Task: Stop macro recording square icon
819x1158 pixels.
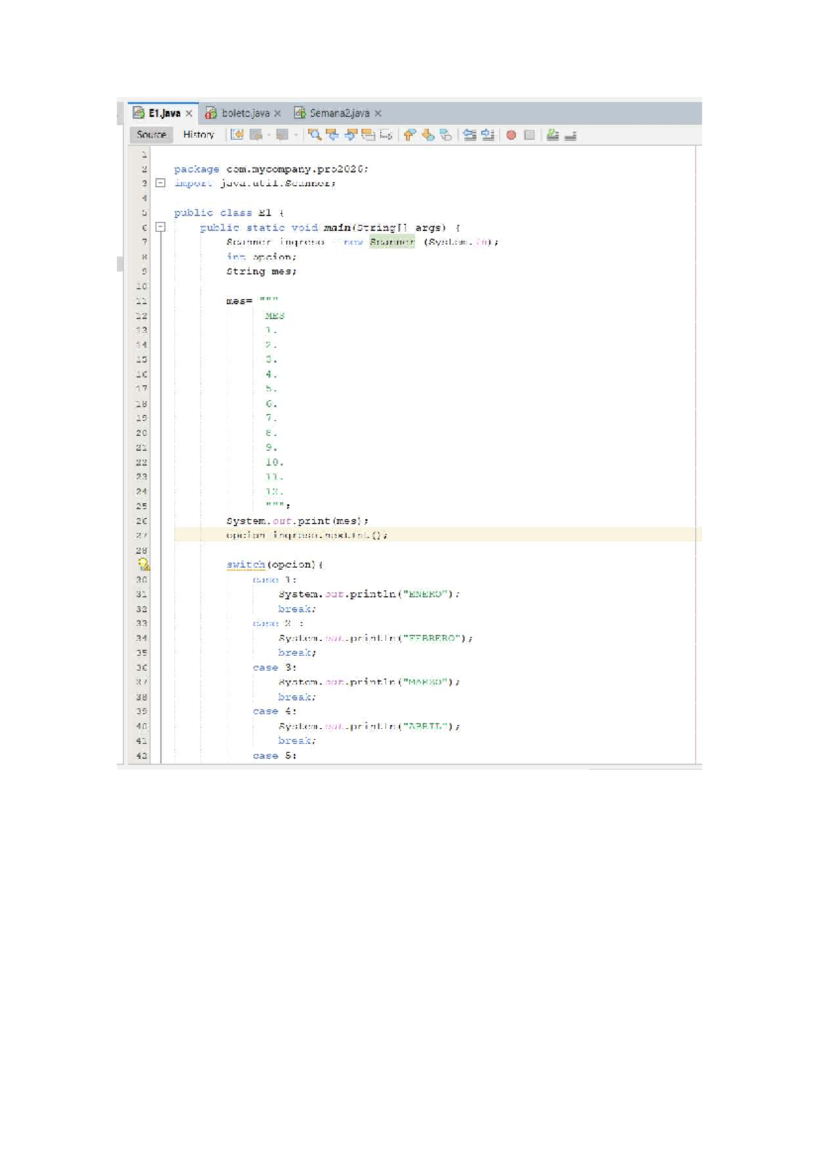Action: tap(529, 135)
